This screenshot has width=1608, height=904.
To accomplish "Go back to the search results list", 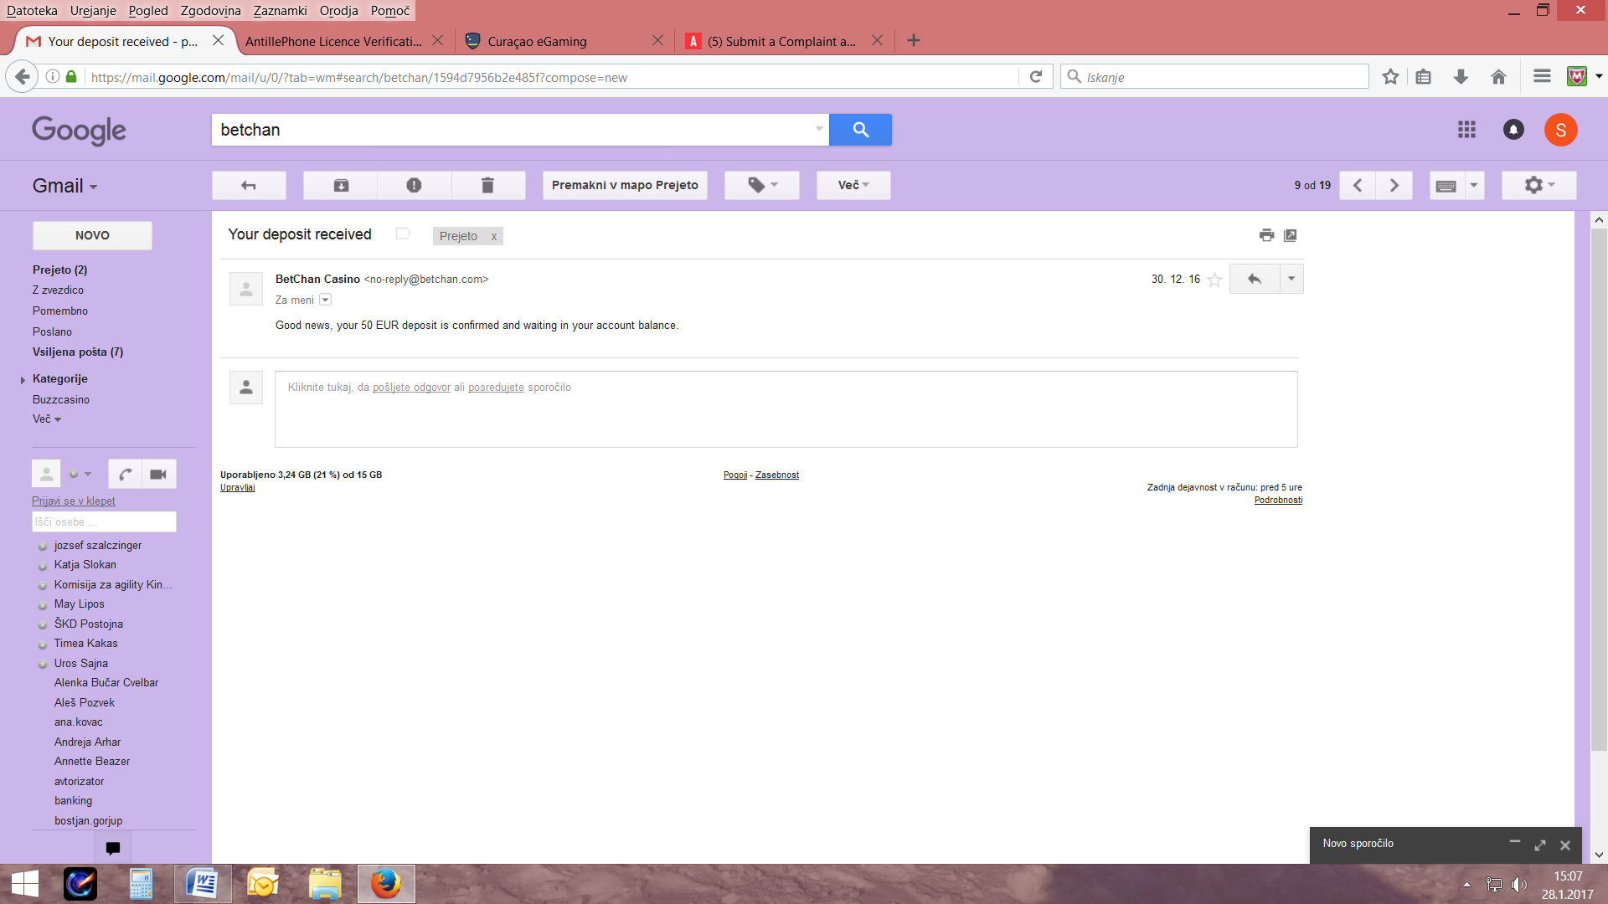I will pos(249,185).
